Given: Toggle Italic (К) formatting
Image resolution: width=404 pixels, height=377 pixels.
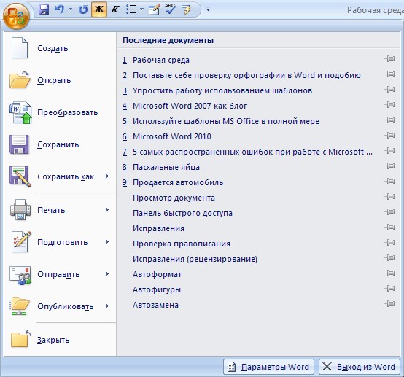Looking at the screenshot, I should 114,9.
